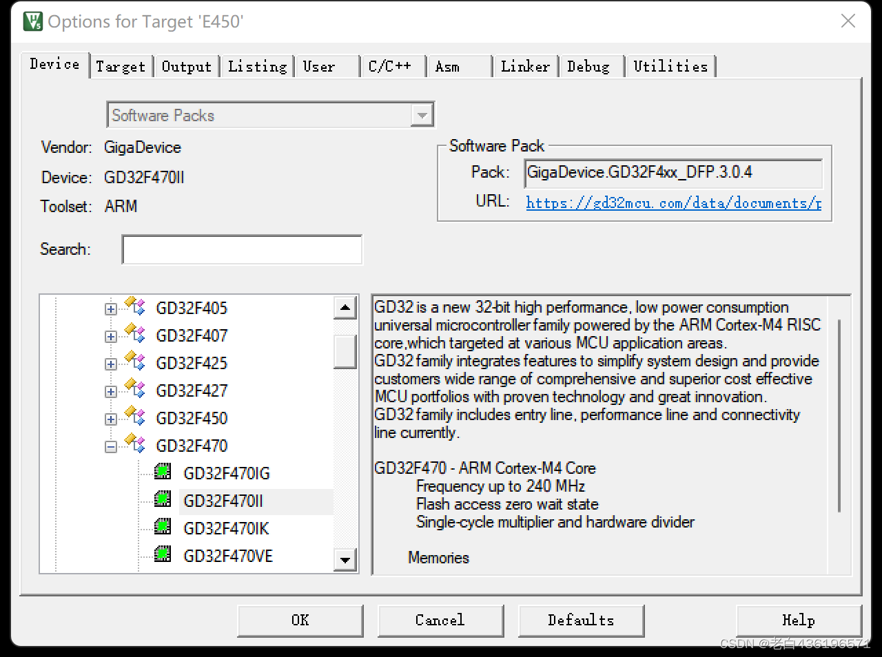Click the GD32F407 family icon

(x=136, y=334)
